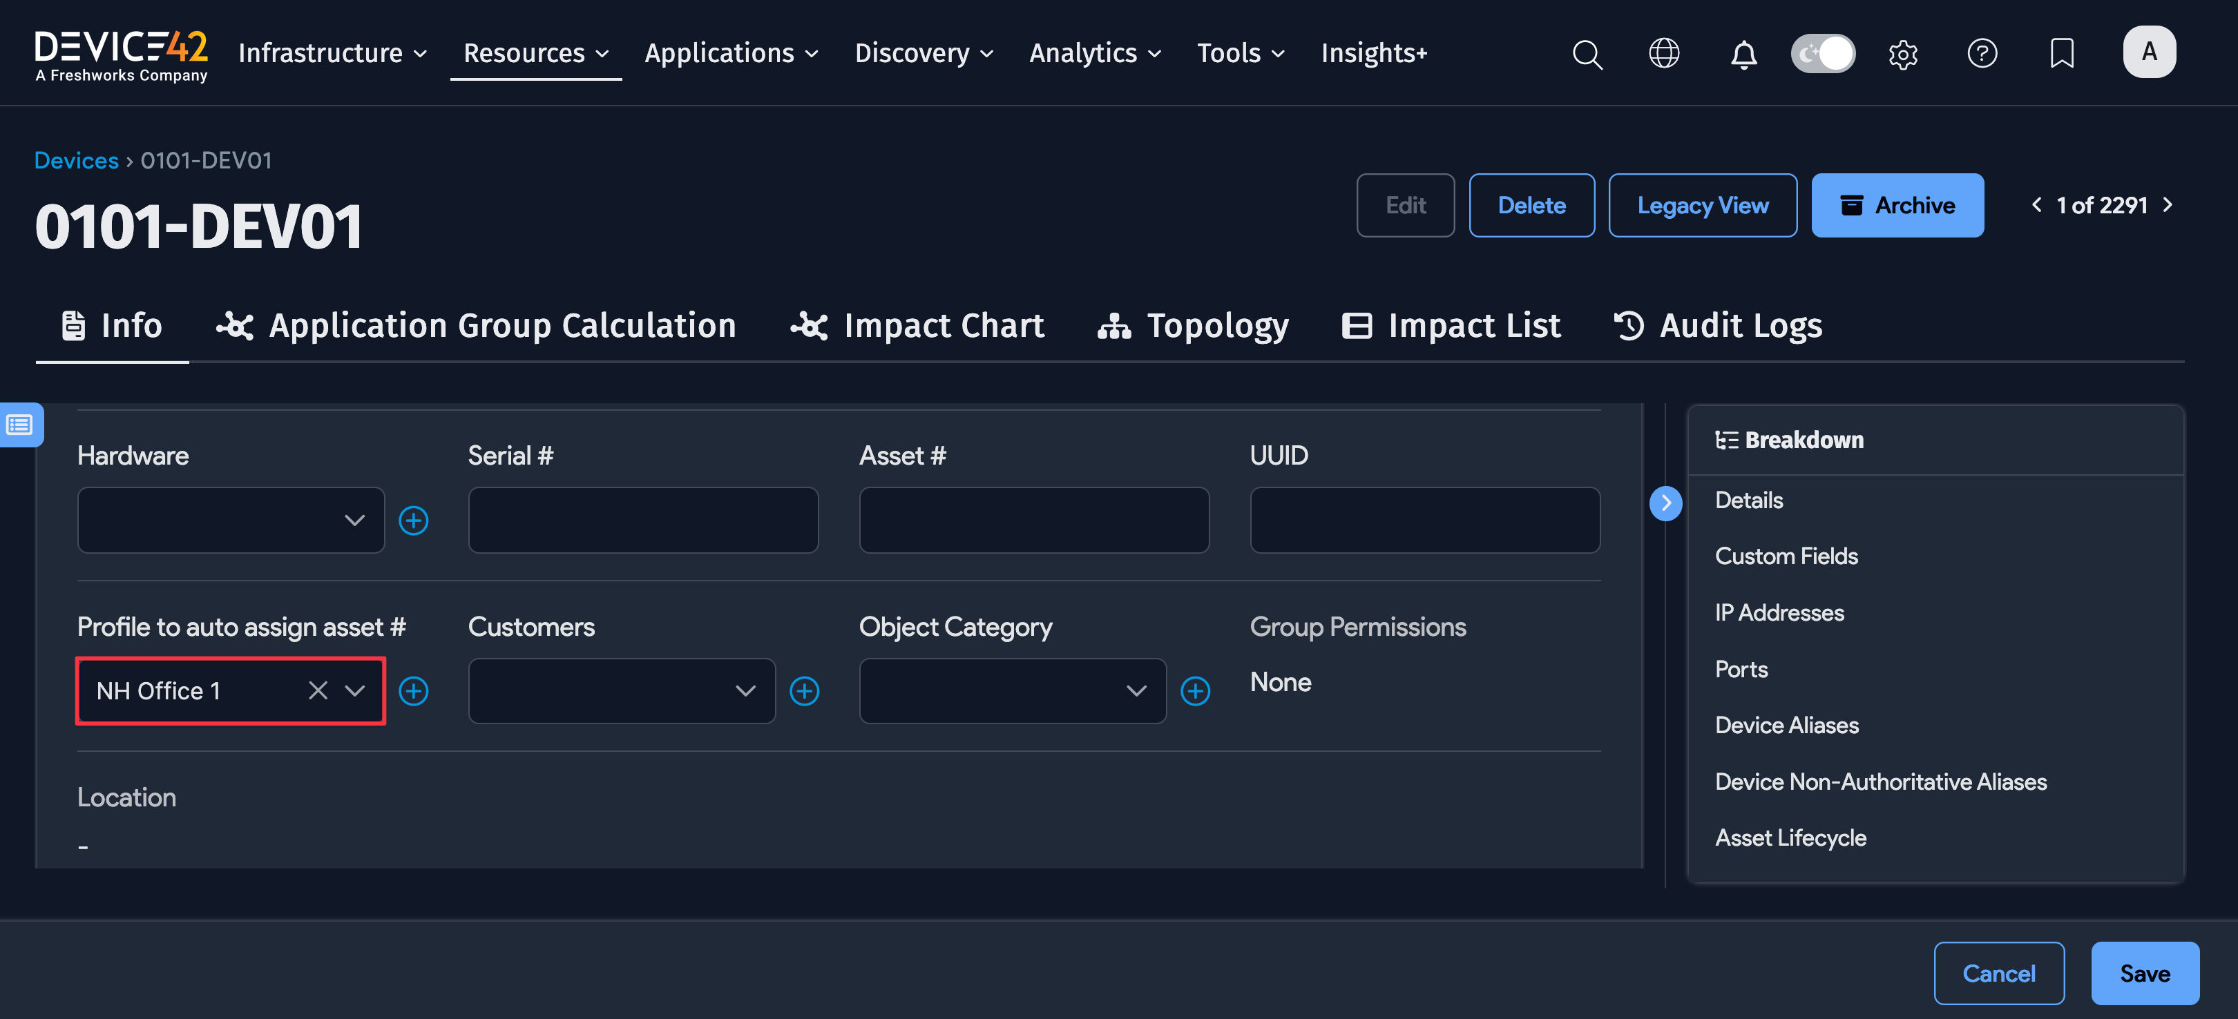This screenshot has height=1019, width=2238.
Task: Toggle dark mode switch
Action: tap(1823, 53)
